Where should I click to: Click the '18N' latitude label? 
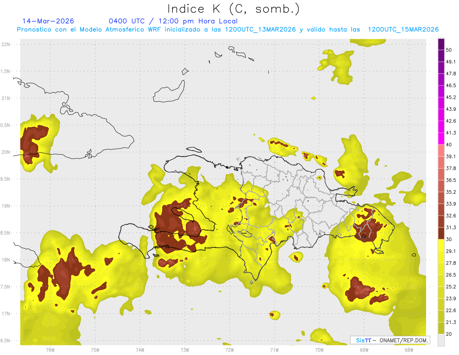pos(6,260)
